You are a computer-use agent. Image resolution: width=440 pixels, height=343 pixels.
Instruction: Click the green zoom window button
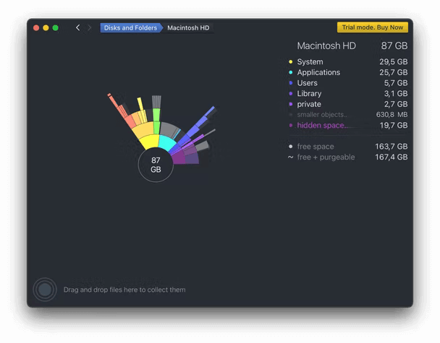55,27
